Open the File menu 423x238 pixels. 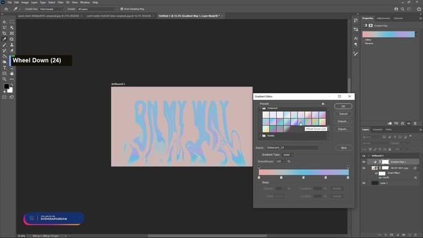[9, 3]
